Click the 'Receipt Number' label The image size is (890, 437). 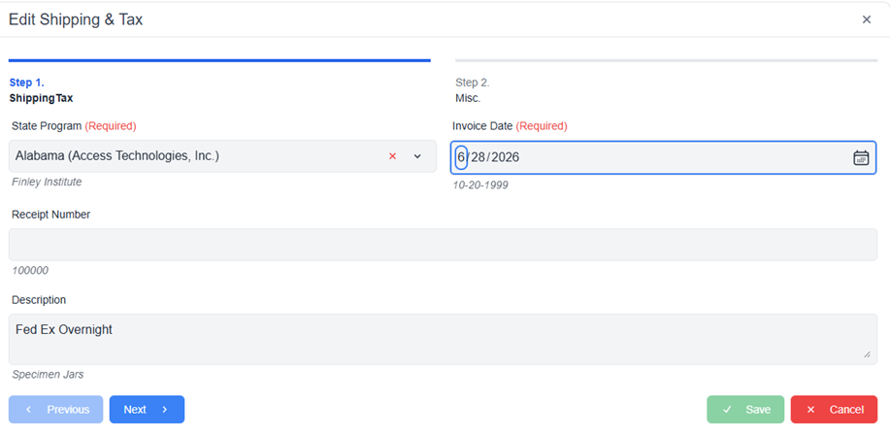point(50,215)
